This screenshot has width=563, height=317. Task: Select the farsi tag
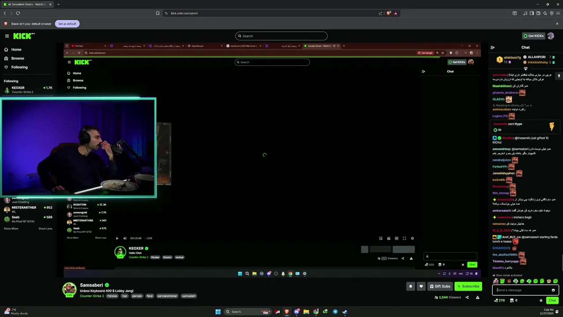point(150,296)
